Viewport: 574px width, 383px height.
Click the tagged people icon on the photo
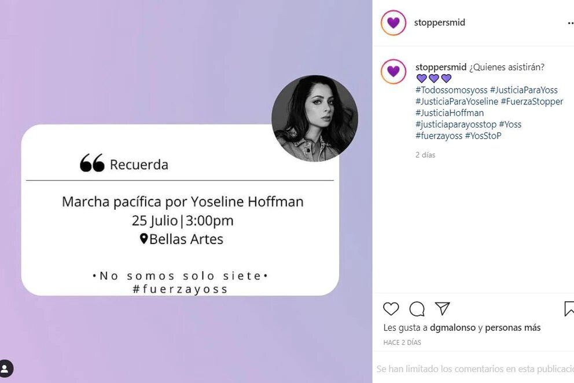6,368
